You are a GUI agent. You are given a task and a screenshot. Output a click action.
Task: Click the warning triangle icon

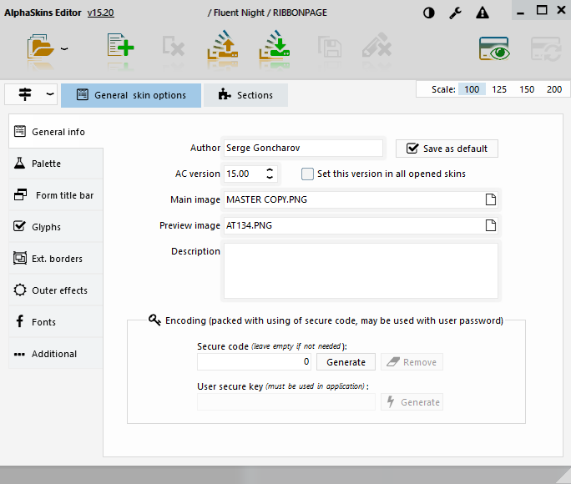(x=483, y=13)
